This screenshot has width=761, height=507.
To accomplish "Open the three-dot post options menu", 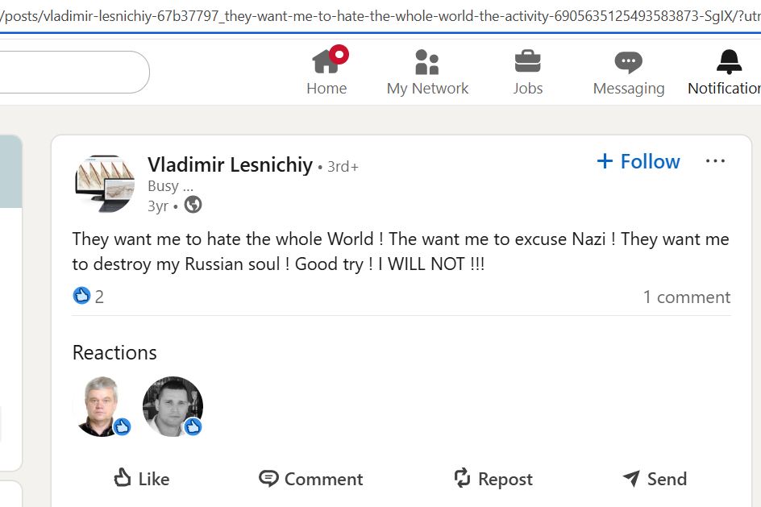I will (x=715, y=161).
